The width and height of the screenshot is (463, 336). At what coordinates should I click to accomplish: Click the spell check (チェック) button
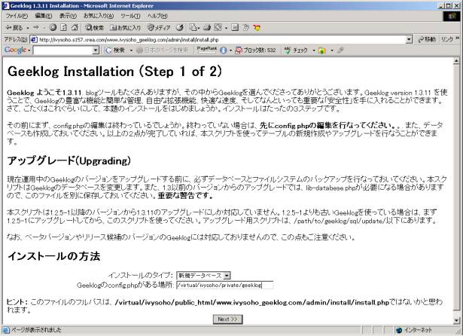tap(296, 50)
